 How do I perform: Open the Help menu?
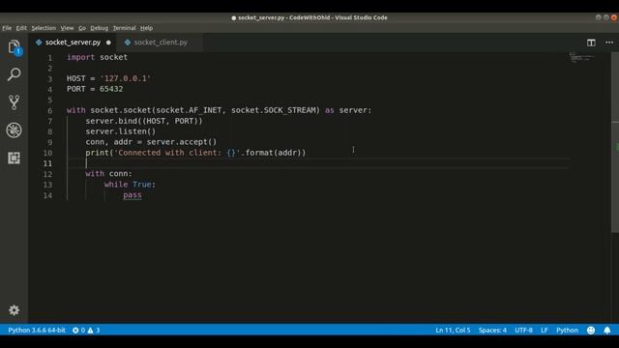146,28
